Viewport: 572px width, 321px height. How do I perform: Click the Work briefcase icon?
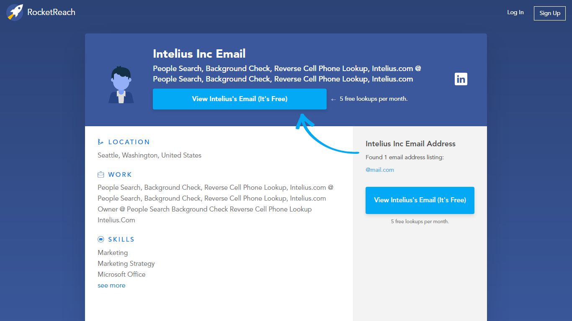tap(101, 175)
